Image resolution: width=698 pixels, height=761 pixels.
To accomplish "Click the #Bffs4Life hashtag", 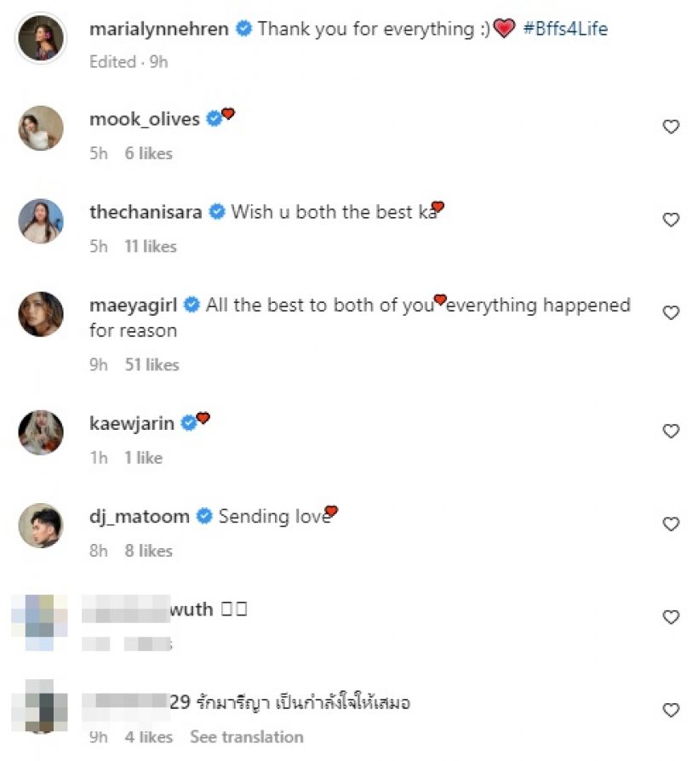I will 565,29.
